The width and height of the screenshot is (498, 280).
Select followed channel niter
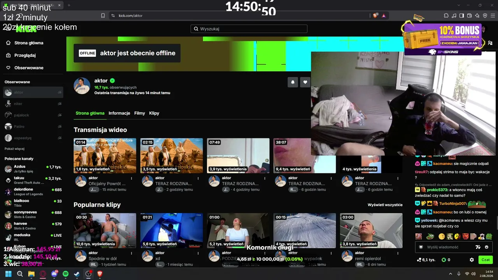click(33, 104)
